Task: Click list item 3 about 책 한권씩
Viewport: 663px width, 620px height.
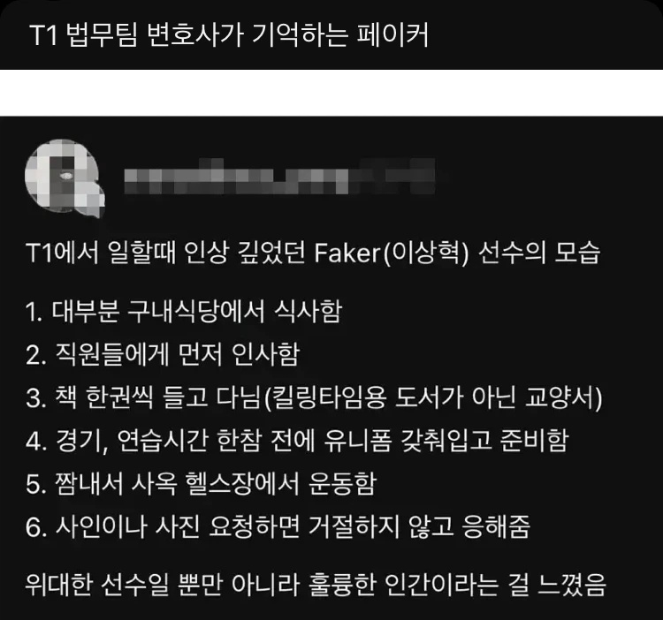Action: click(x=314, y=397)
